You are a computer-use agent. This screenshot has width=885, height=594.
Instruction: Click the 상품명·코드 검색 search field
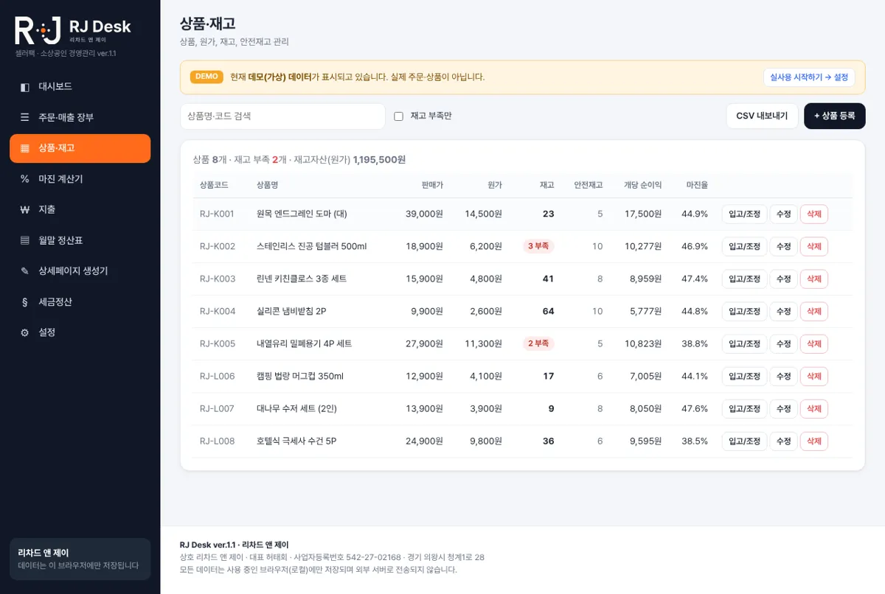(282, 116)
